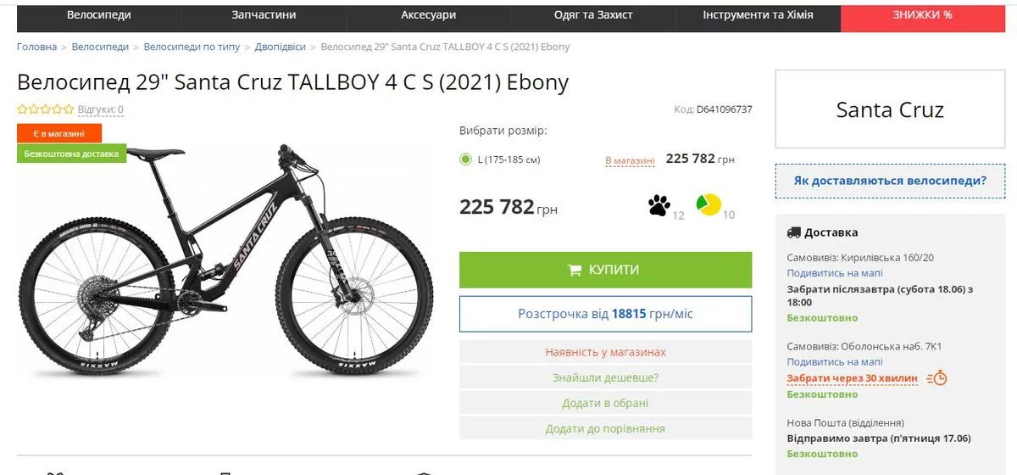This screenshot has height=475, width=1017.
Task: Click the delivery truck icon
Action: tap(794, 232)
